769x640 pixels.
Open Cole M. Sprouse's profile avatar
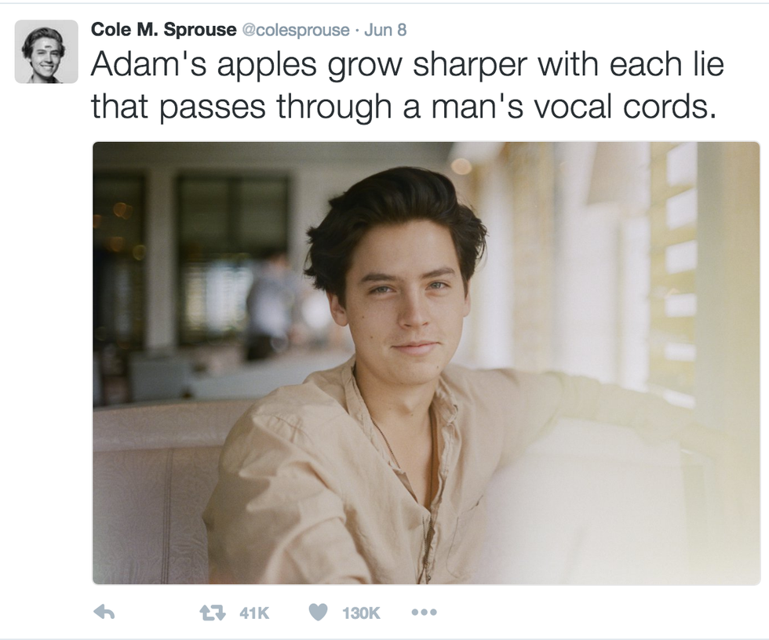[x=46, y=52]
